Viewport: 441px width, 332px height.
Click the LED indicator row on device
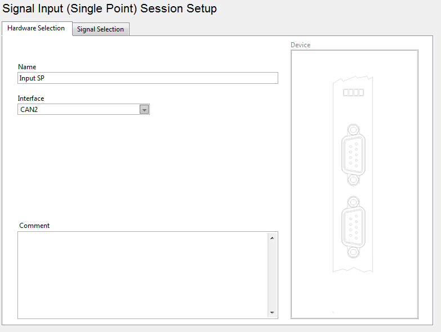354,92
